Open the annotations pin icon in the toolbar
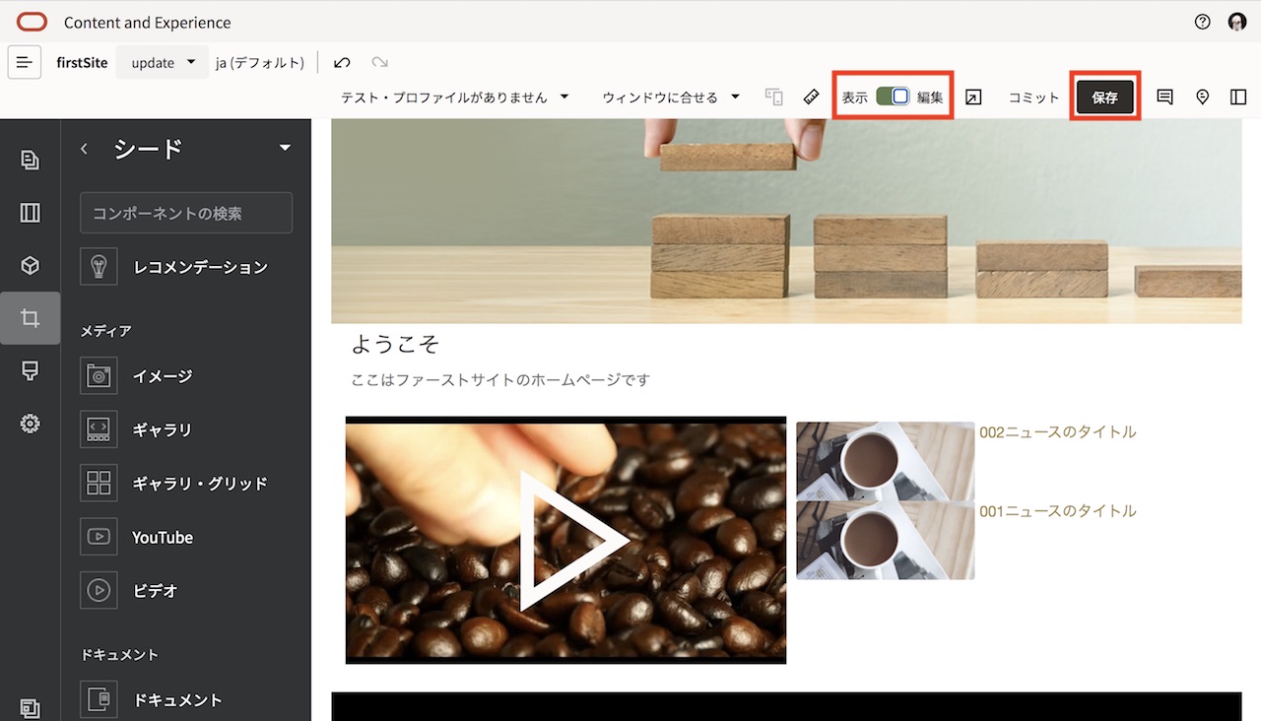 pos(1202,97)
